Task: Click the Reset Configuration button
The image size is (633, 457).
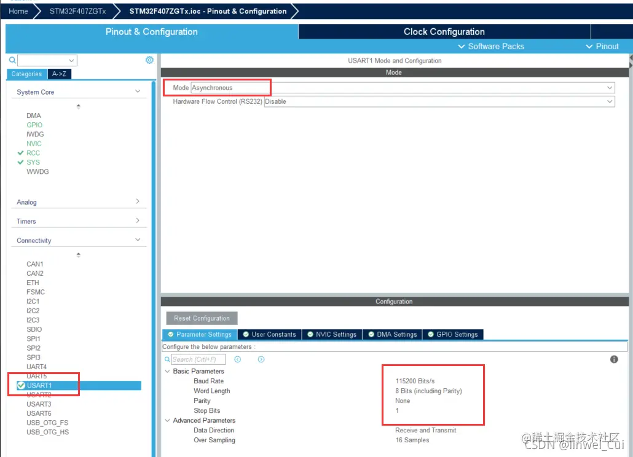Action: point(202,318)
